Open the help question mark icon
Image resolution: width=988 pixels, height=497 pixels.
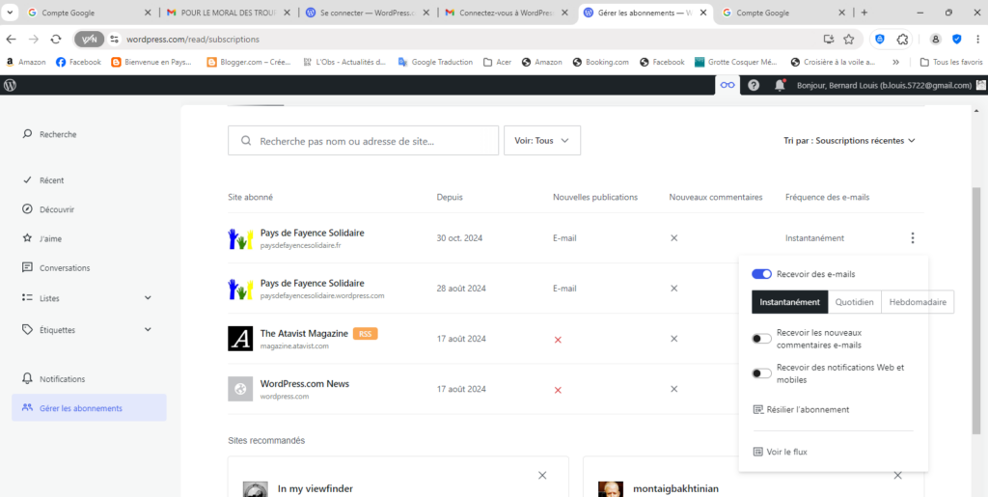tap(754, 85)
